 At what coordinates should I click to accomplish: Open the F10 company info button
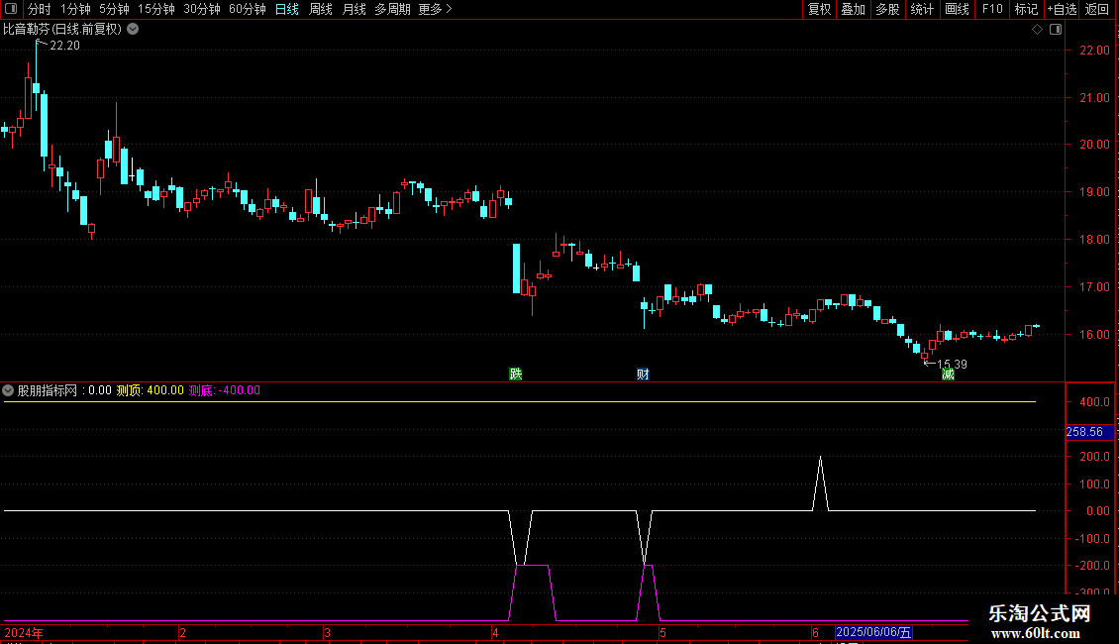tap(991, 9)
